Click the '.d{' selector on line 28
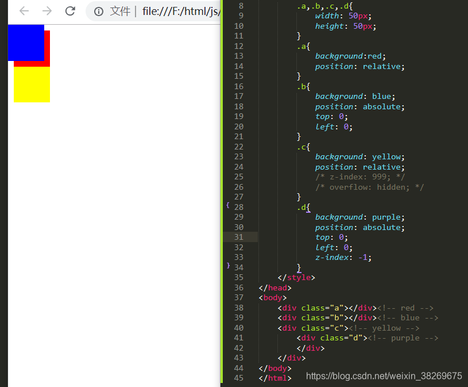This screenshot has width=468, height=387. 304,207
